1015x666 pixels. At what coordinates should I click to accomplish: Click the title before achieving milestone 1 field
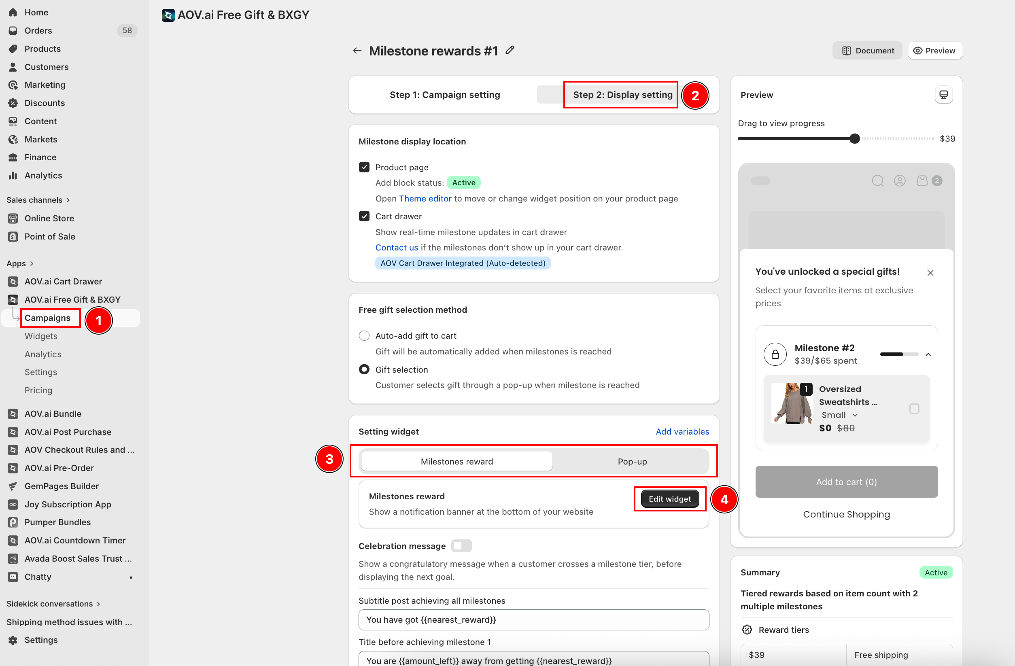click(533, 659)
